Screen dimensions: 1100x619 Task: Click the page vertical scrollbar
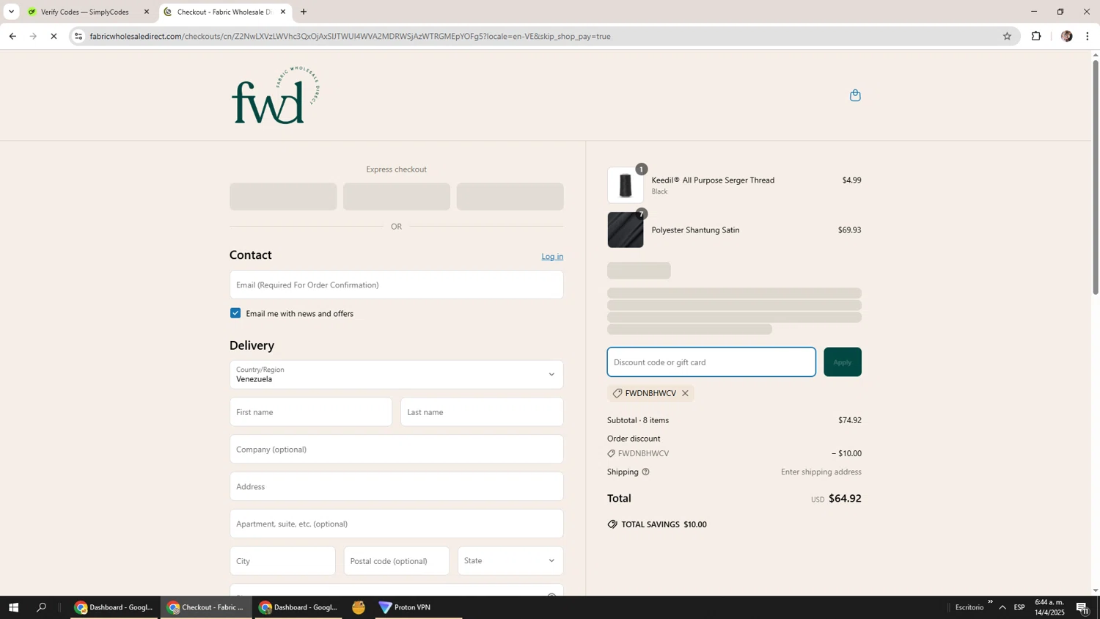pyautogui.click(x=1096, y=176)
